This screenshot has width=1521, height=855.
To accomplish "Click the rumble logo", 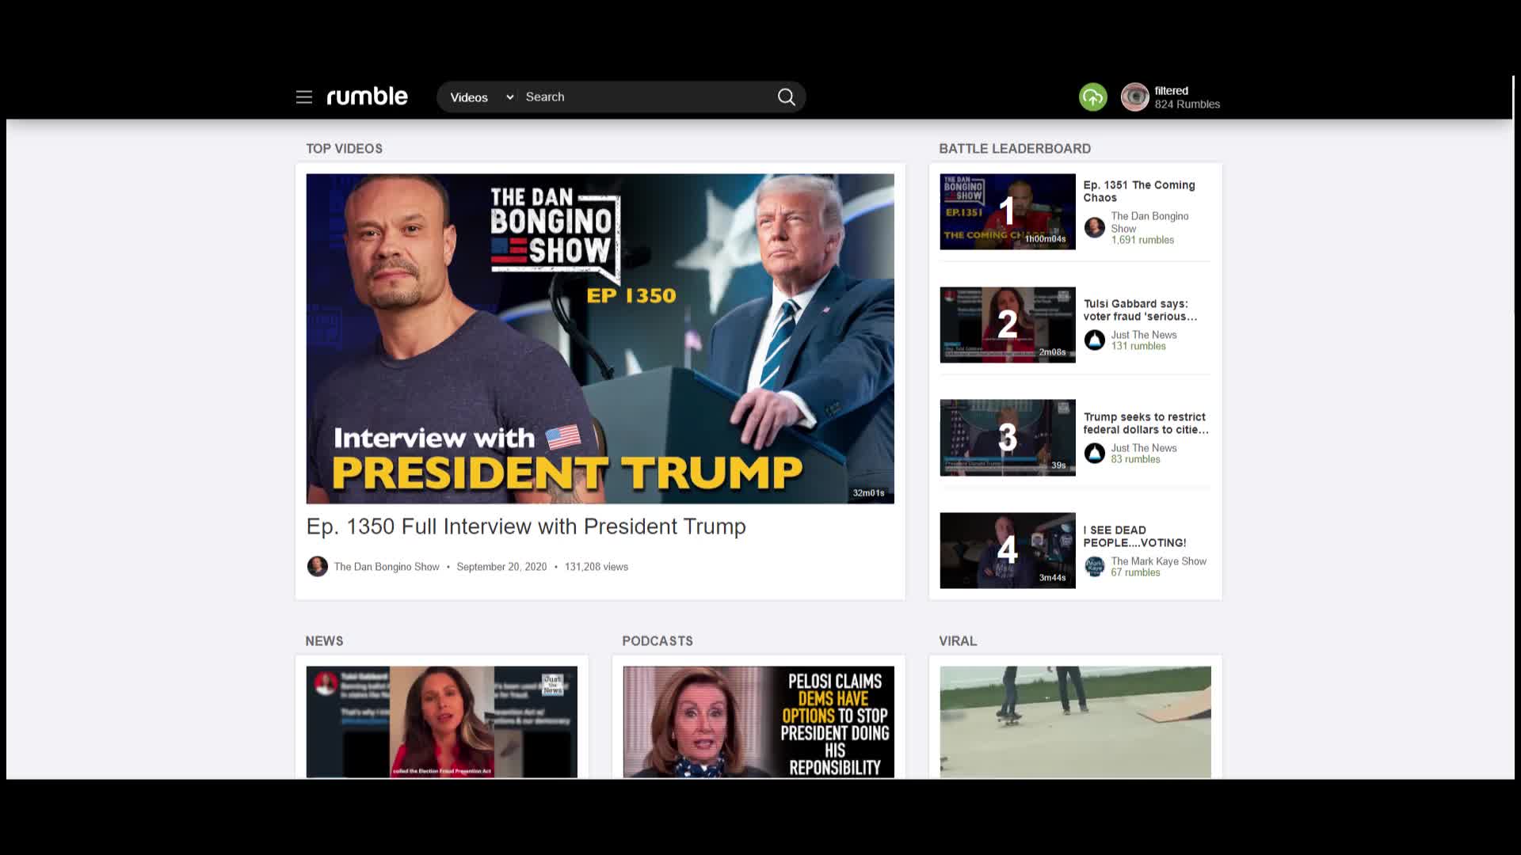I will point(367,97).
